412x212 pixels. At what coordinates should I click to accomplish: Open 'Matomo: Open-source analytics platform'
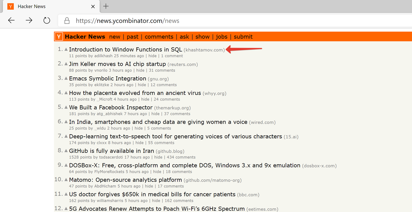[125, 179]
